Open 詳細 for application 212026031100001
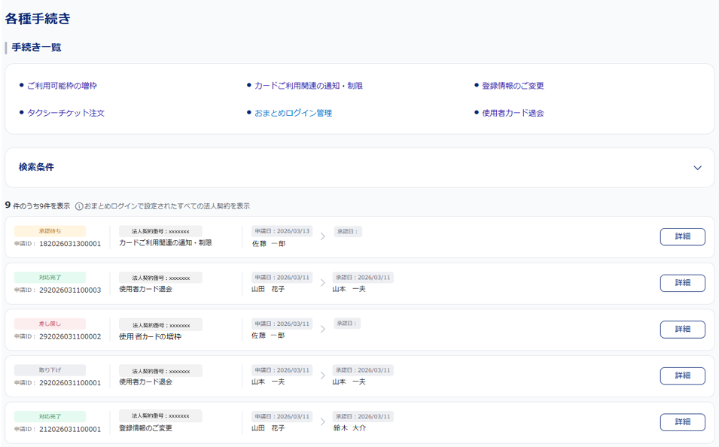The width and height of the screenshot is (719, 447). 682,421
